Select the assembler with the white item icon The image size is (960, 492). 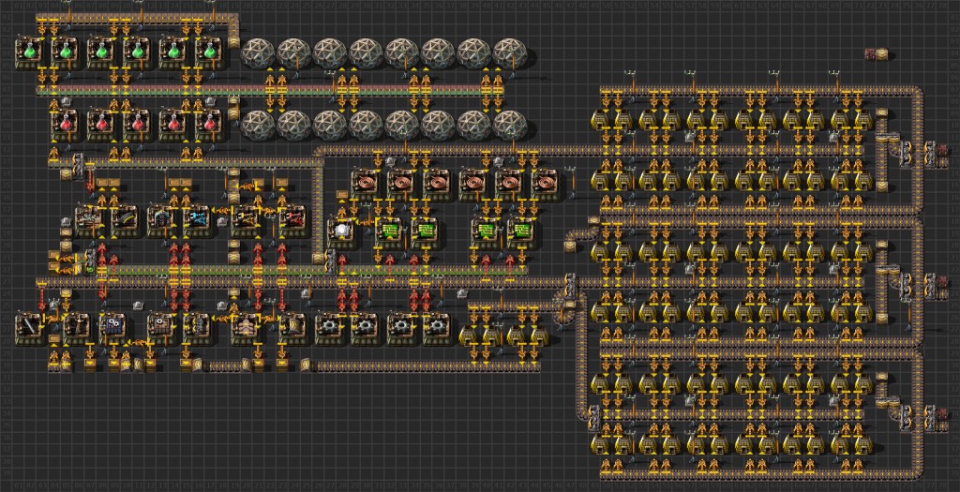coord(341,232)
